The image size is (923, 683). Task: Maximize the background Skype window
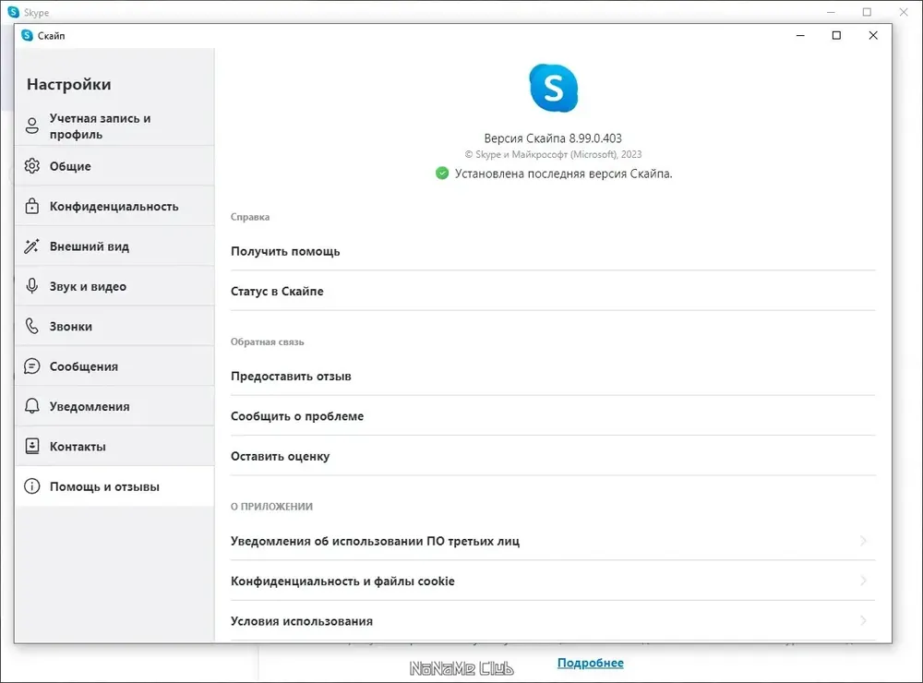pyautogui.click(x=867, y=12)
